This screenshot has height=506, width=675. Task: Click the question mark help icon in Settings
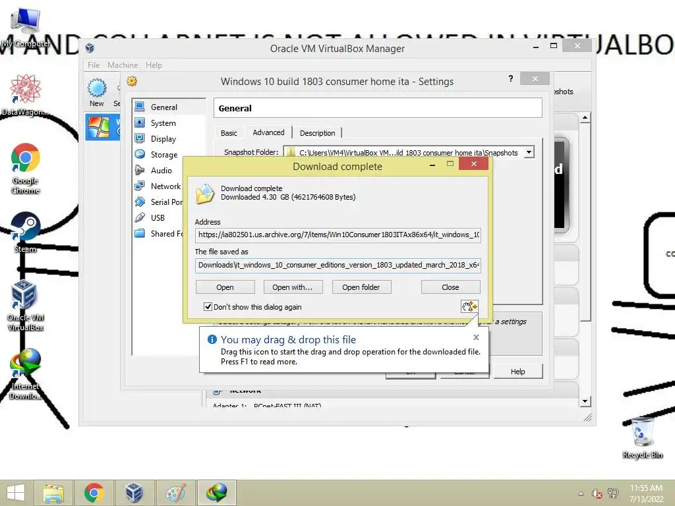(x=511, y=78)
